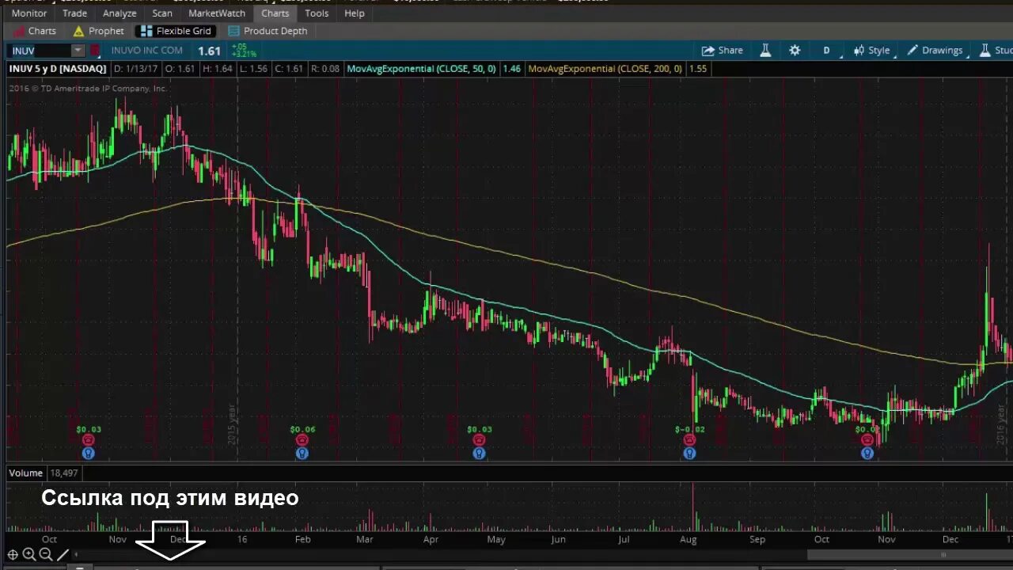Select the crosshair pan tool icon

13,555
